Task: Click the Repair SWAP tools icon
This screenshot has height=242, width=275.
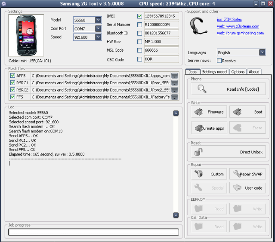Action: (237, 174)
